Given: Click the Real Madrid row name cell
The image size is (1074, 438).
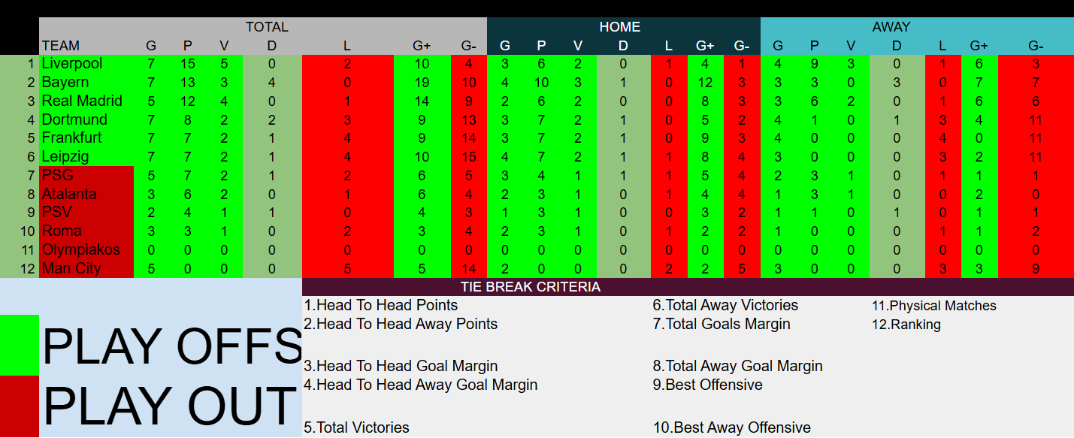Looking at the screenshot, I should tap(86, 101).
